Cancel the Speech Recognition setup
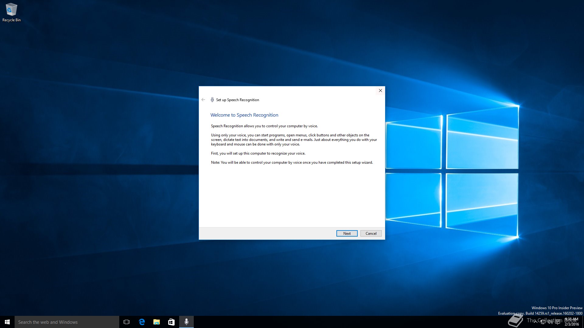 371,233
